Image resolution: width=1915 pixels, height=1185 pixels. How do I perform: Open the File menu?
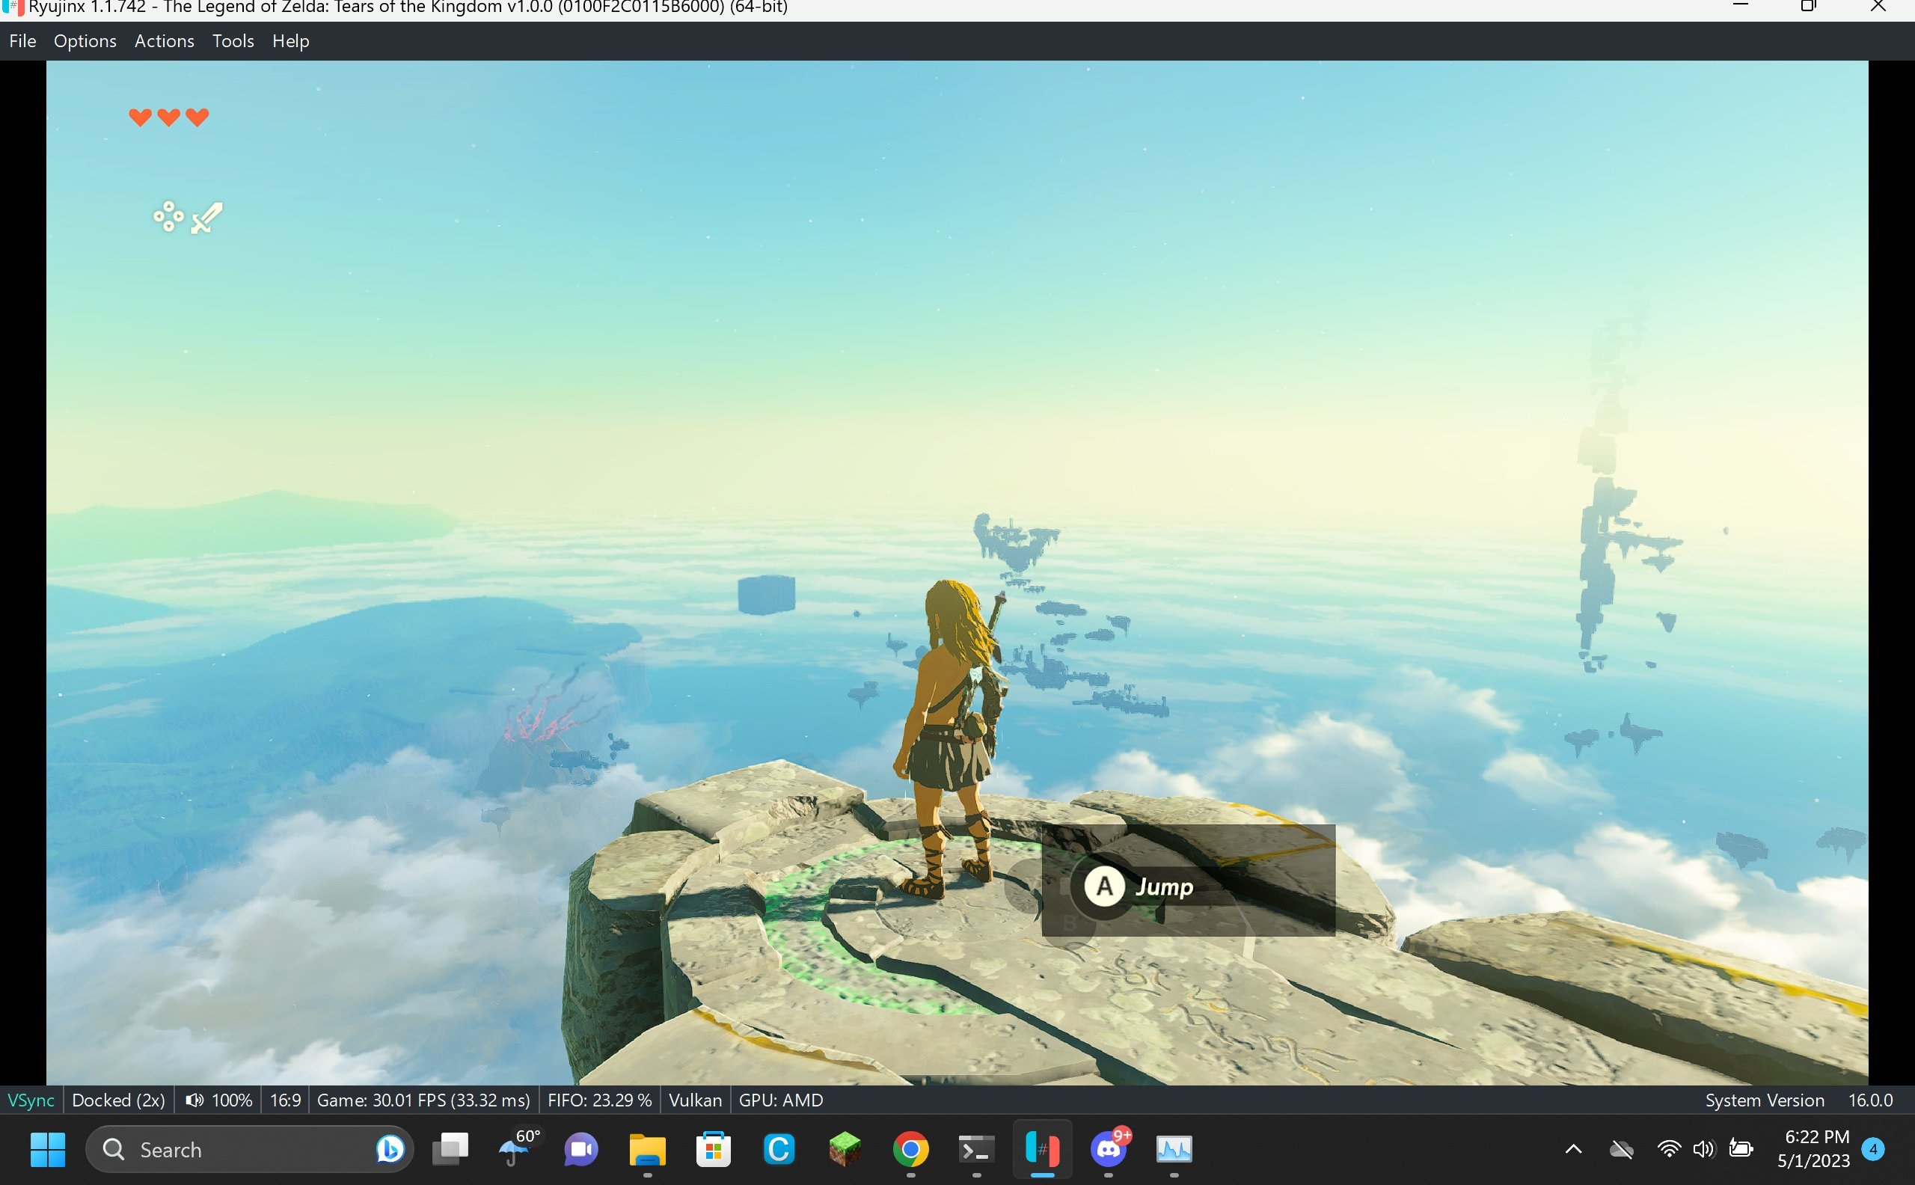pyautogui.click(x=22, y=40)
